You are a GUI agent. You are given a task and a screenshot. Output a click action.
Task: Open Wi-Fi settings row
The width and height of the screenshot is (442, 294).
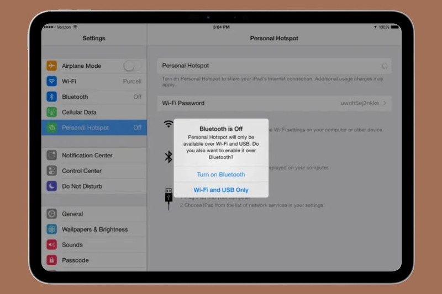pyautogui.click(x=94, y=81)
